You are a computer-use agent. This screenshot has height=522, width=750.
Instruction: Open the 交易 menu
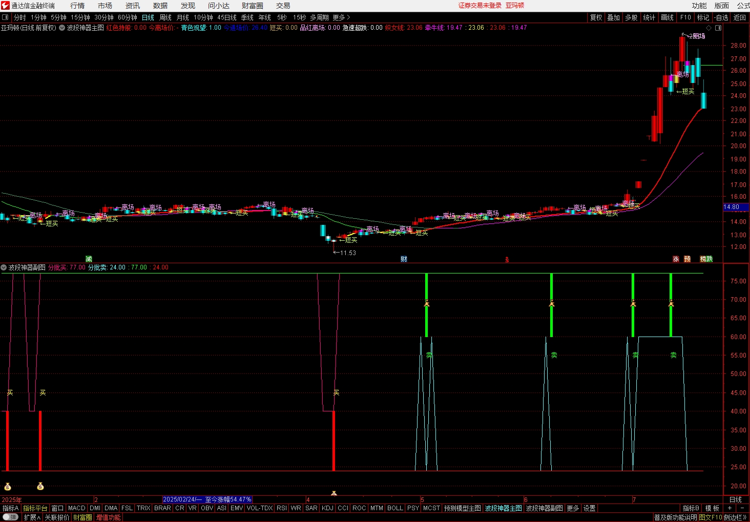(x=283, y=6)
